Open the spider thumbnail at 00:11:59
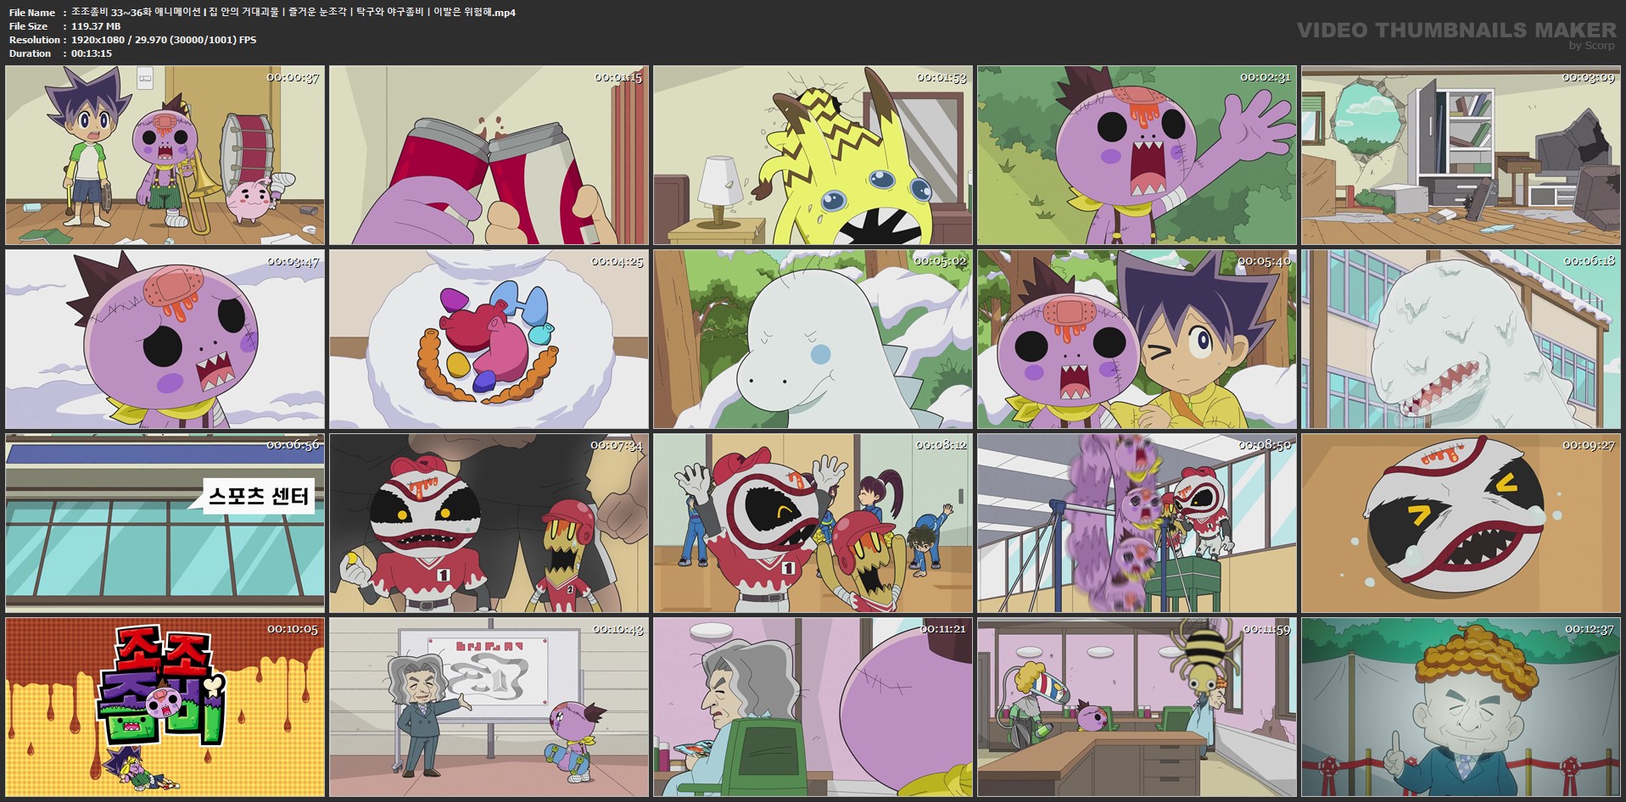This screenshot has height=802, width=1626. [x=1137, y=707]
